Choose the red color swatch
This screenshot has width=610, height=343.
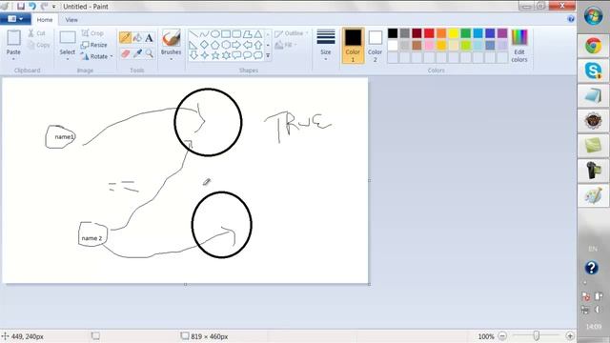coord(429,33)
